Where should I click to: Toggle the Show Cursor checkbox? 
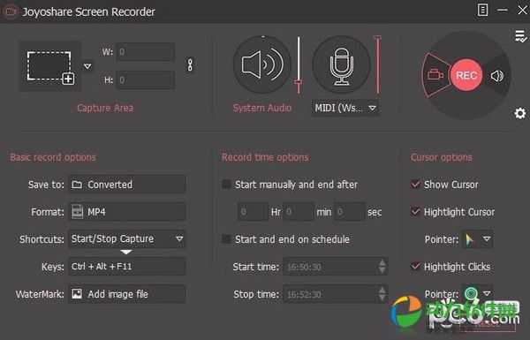pyautogui.click(x=415, y=185)
